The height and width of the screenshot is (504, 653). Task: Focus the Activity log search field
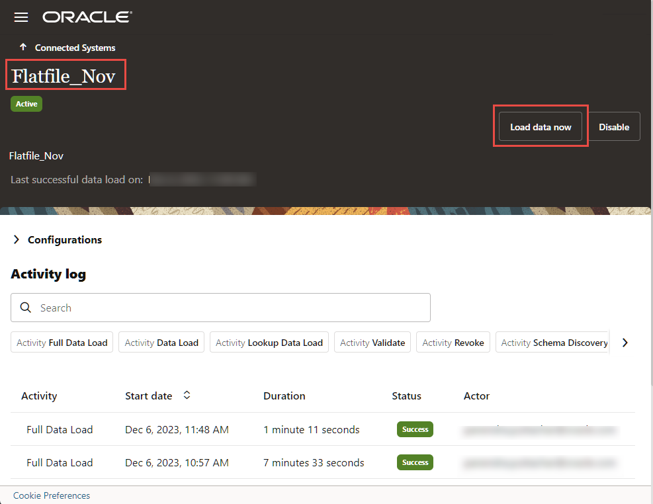pos(220,308)
